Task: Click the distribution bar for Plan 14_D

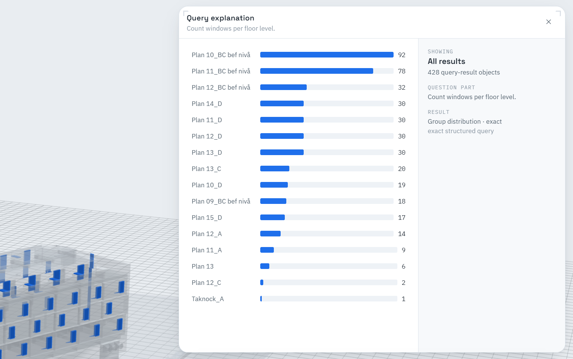Action: 327,104
